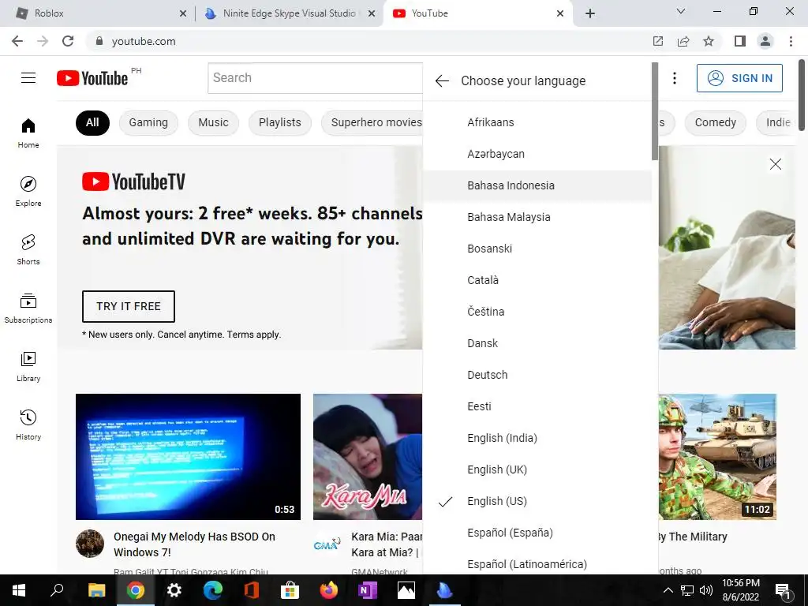Choose Afrikaans language
This screenshot has width=808, height=606.
click(x=537, y=122)
